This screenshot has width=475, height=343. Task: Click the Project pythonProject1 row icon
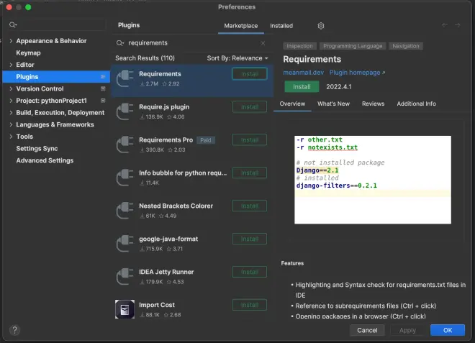(x=103, y=101)
